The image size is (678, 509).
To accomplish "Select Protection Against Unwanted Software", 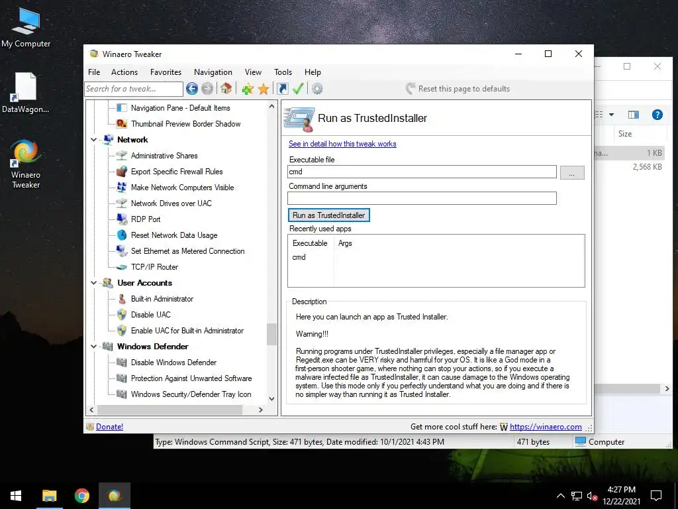I will click(x=191, y=378).
